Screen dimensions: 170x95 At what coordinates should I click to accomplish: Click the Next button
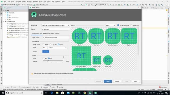coord(108,82)
